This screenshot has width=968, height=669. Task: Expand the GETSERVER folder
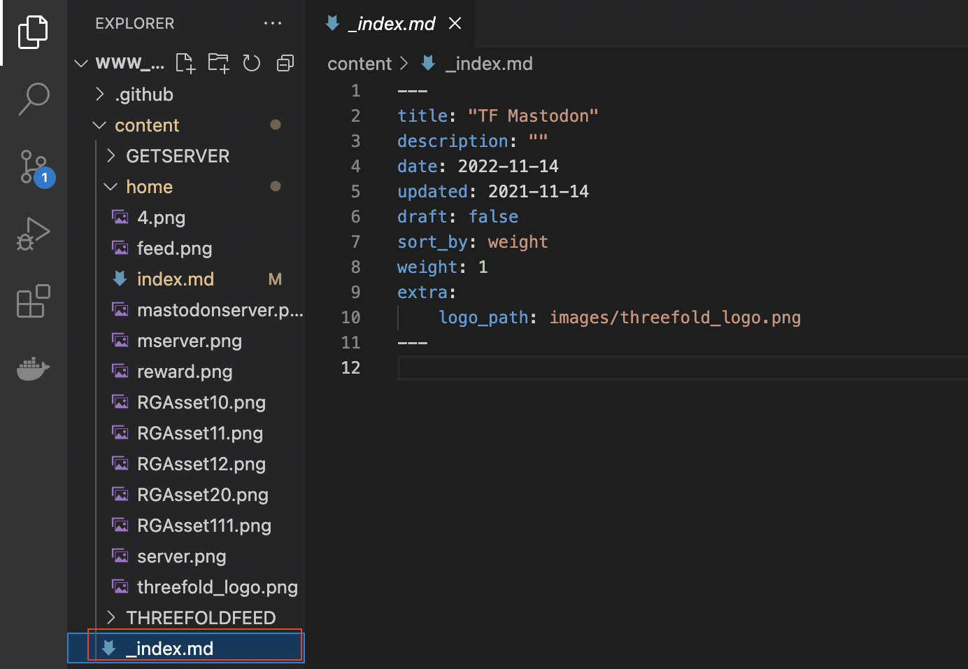(178, 156)
